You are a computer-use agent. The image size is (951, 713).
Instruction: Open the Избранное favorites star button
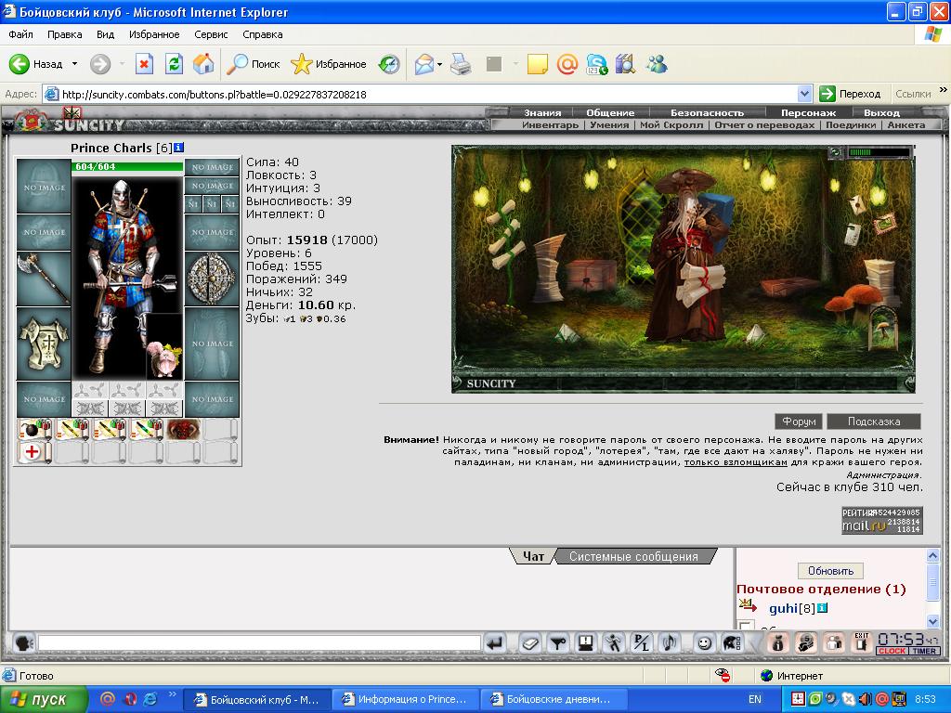tap(328, 64)
